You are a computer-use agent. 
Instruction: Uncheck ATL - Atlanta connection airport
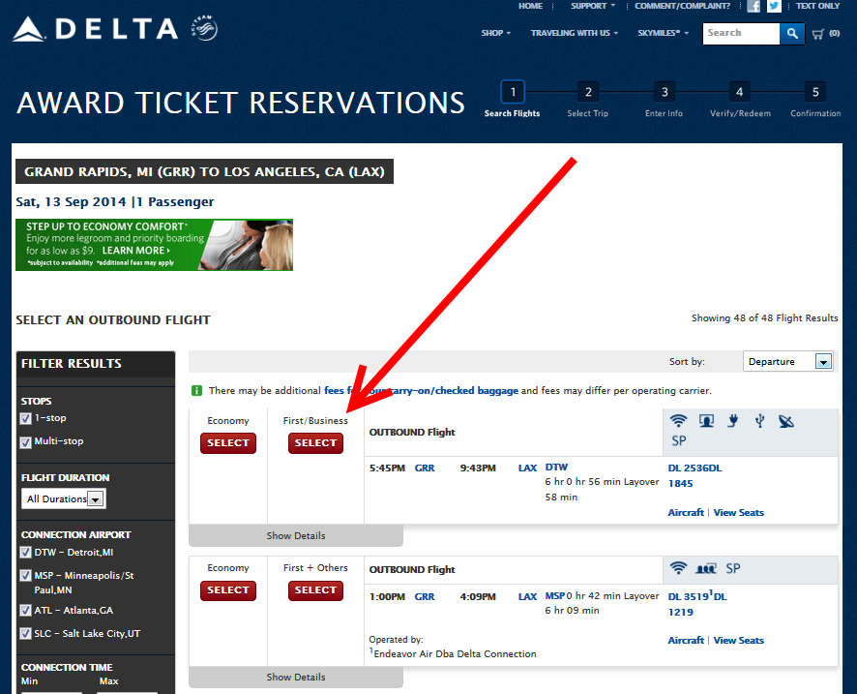click(x=26, y=611)
